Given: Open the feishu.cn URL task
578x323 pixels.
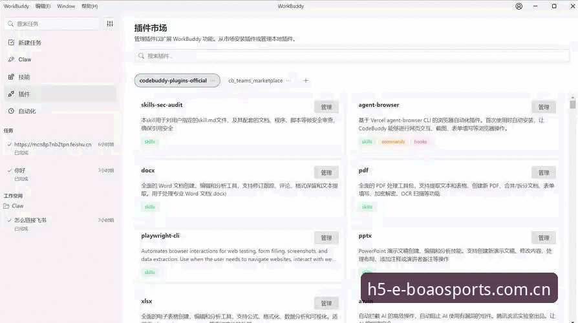Looking at the screenshot, I should point(60,148).
